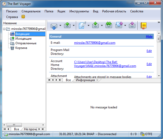Click the Название column header

(24, 23)
